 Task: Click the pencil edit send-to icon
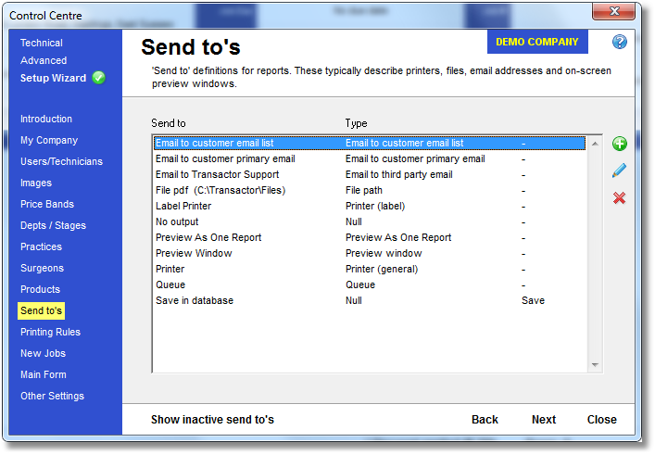click(619, 171)
